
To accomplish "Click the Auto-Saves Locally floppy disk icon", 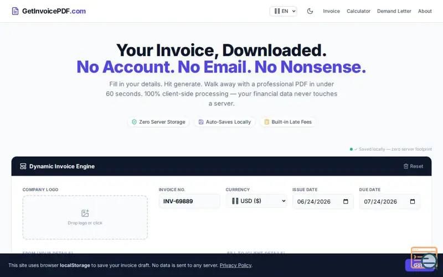I will coord(201,122).
